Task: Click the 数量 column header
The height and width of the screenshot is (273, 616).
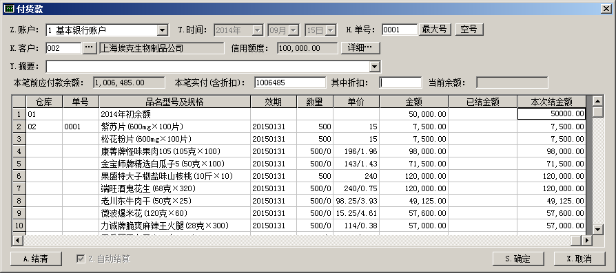Action: [315, 102]
